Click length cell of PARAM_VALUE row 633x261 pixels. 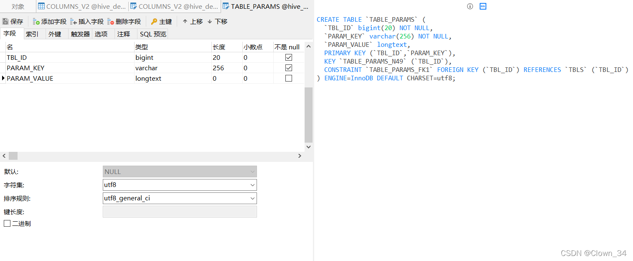227,78
